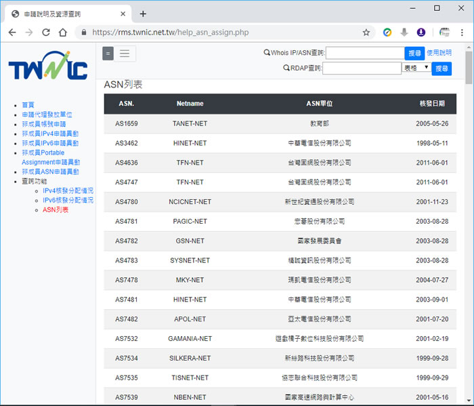
Task: Click the scrollbar up arrow
Action: (469, 47)
